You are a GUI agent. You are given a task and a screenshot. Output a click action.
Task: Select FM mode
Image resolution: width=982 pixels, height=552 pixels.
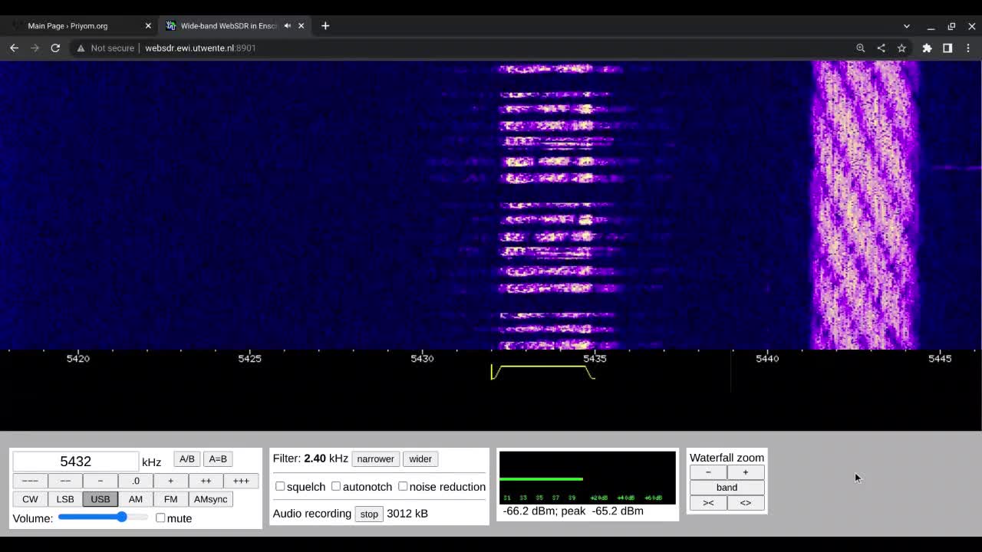(170, 499)
